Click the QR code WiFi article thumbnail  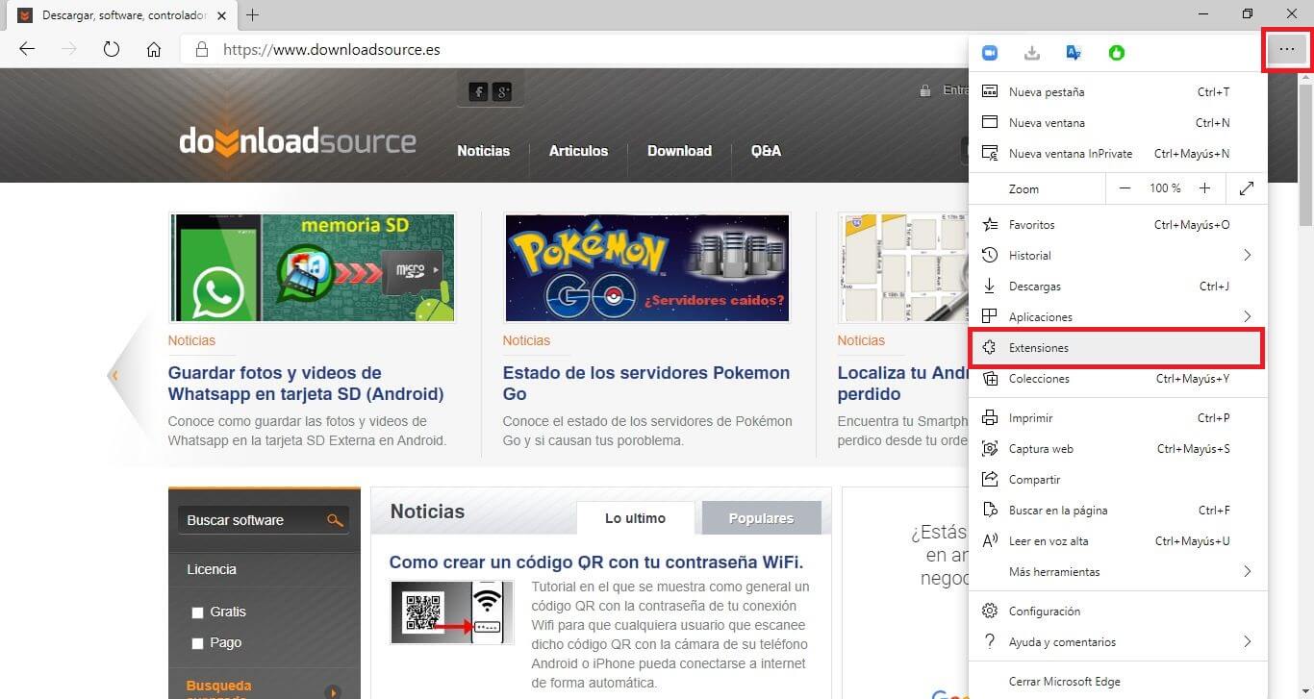[x=452, y=612]
